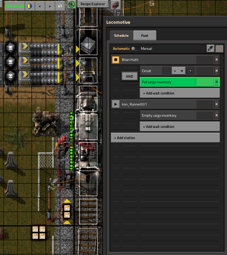Screen dimensions: 227x255
Task: Click the large iron plate cargo wagon icon
Action: pyautogui.click(x=88, y=45)
